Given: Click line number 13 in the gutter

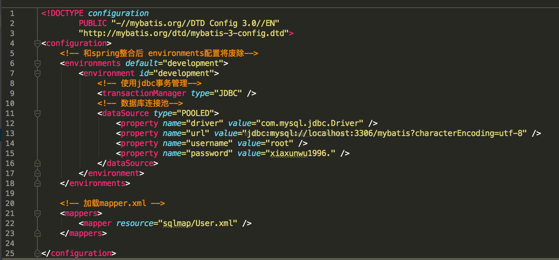Looking at the screenshot, I should click(x=10, y=133).
